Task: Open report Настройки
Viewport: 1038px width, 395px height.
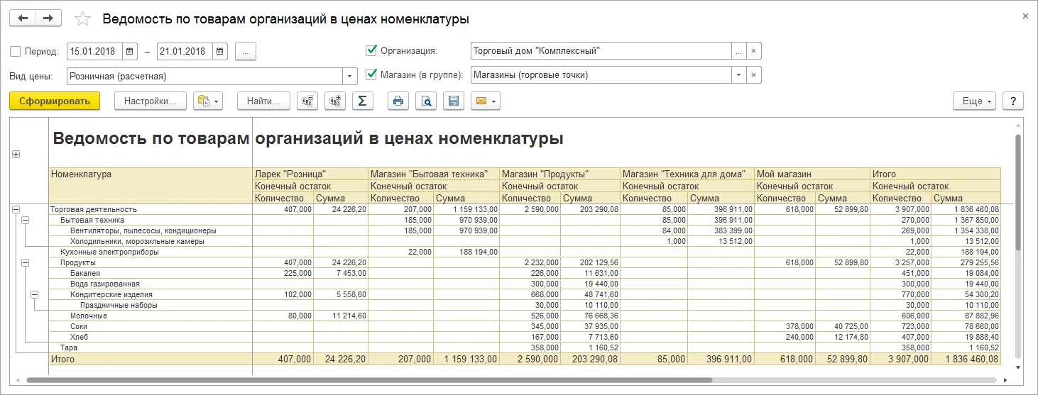Action: [x=150, y=101]
